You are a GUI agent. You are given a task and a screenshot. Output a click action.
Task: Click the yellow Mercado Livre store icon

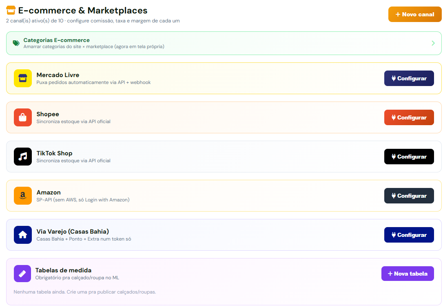22,78
